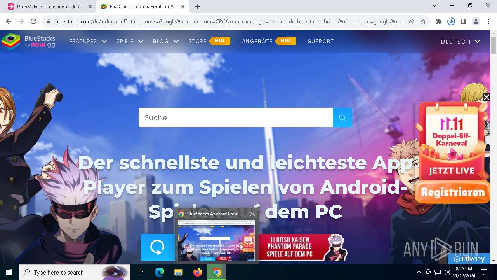497x280 pixels.
Task: Click the taskbar search box
Action: 75,272
